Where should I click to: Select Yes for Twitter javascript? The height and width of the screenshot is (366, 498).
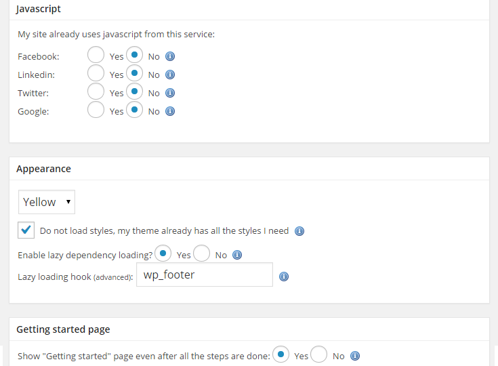[96, 91]
